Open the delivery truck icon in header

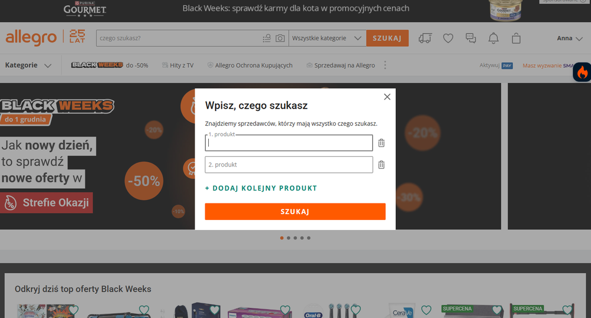[x=425, y=38]
